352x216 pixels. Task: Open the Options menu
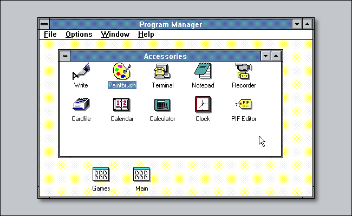point(79,35)
